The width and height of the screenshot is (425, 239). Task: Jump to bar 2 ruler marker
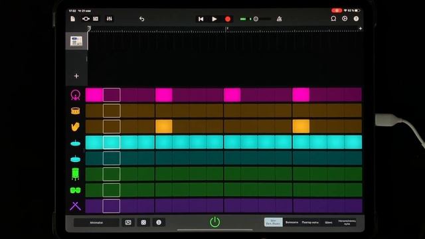227,29
